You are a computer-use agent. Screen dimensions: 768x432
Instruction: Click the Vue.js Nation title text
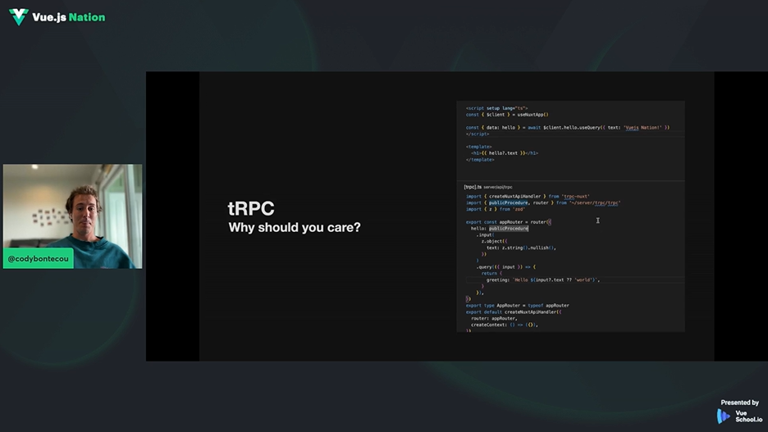click(x=69, y=17)
